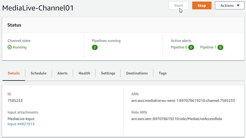The image size is (246, 138).
Task: Click the Pipelines running count badge
Action: 95,47
